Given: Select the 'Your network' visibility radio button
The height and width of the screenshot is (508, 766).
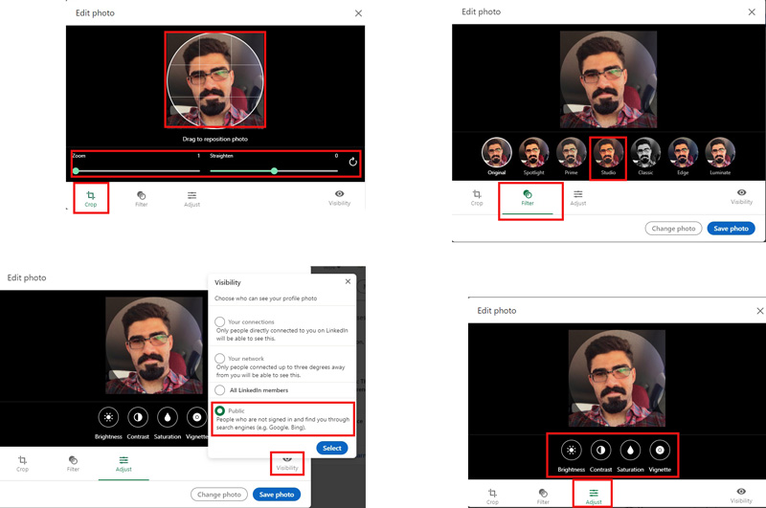Looking at the screenshot, I should (220, 358).
